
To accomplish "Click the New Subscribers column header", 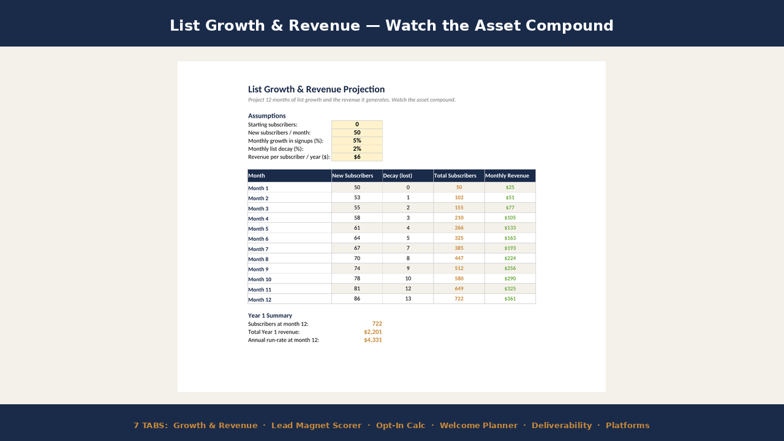I will tap(357, 176).
